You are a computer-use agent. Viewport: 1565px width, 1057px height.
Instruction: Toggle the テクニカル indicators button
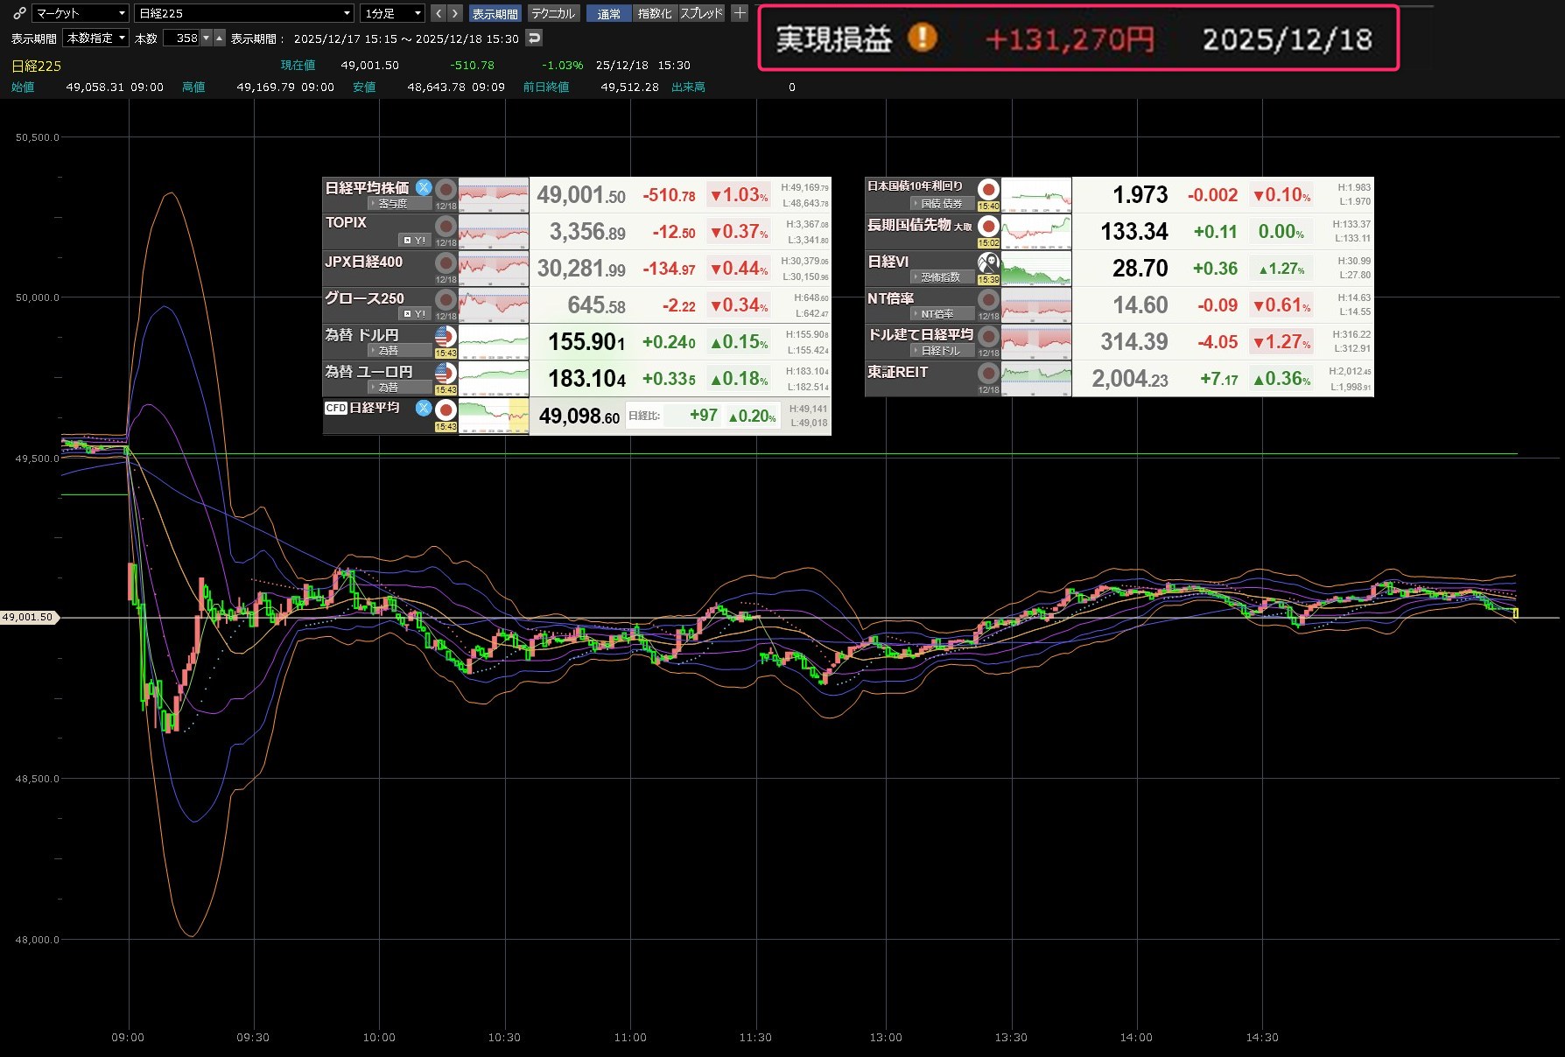[x=553, y=13]
